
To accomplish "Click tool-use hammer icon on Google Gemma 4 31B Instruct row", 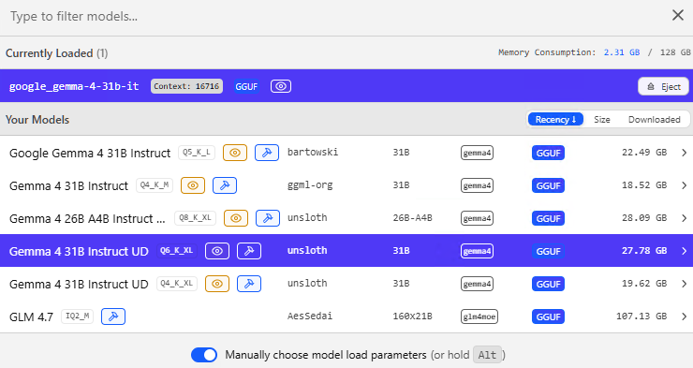I will coord(267,153).
